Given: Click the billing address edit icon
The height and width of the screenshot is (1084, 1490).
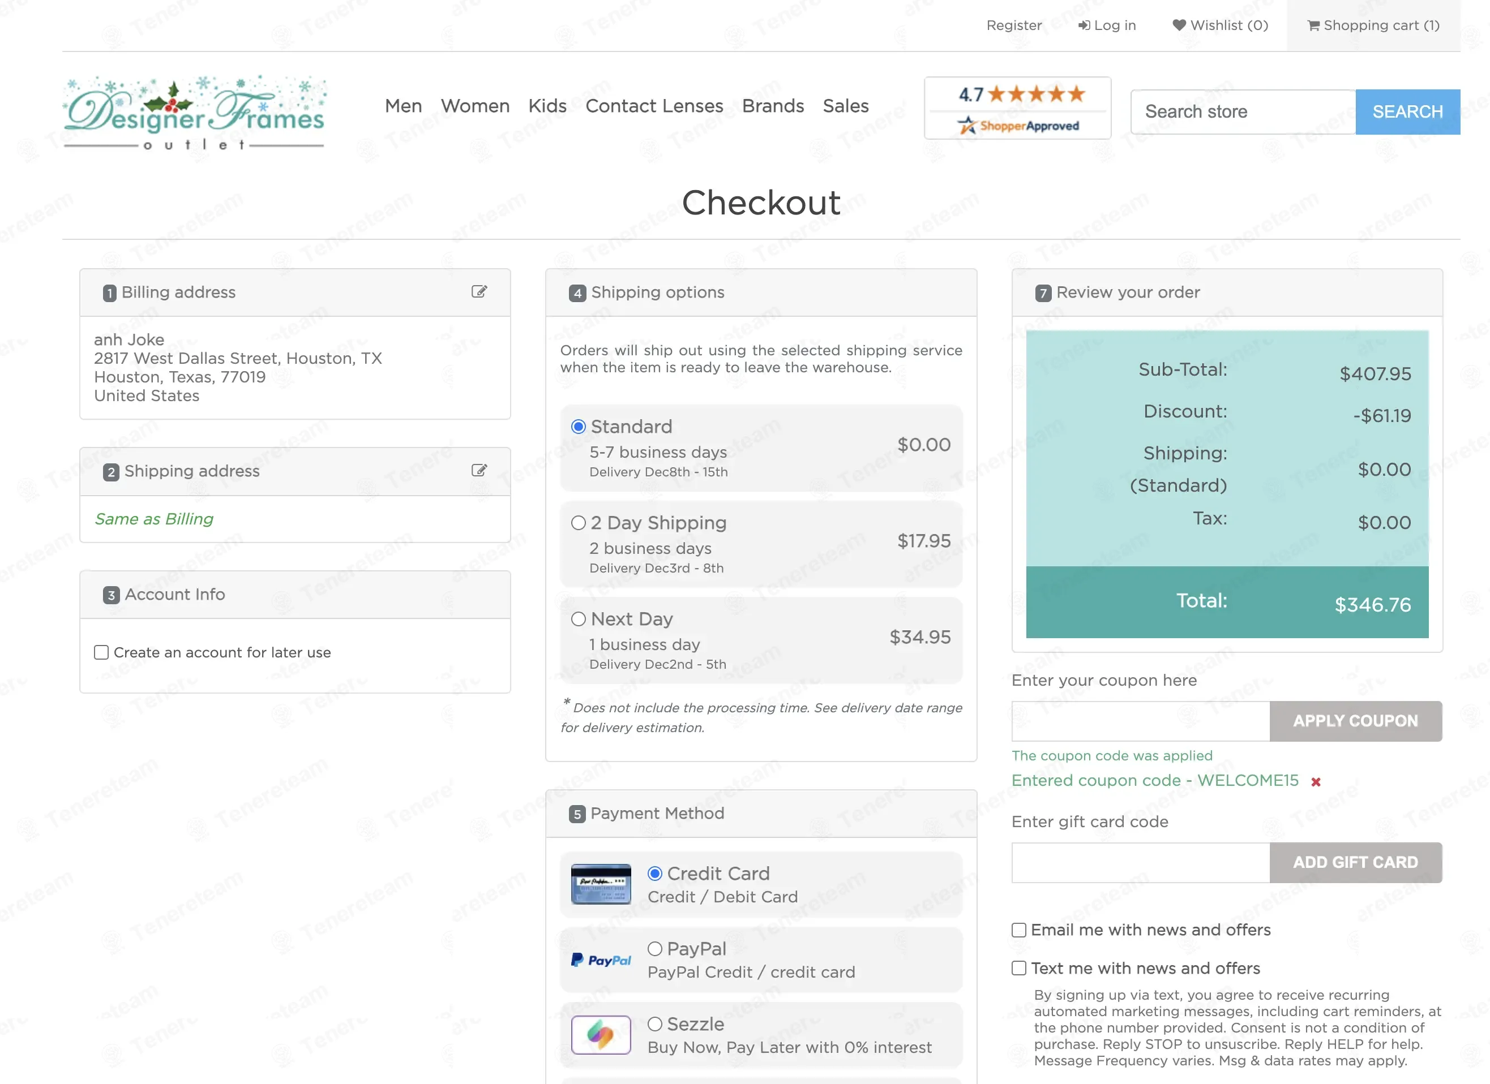Looking at the screenshot, I should tap(479, 291).
